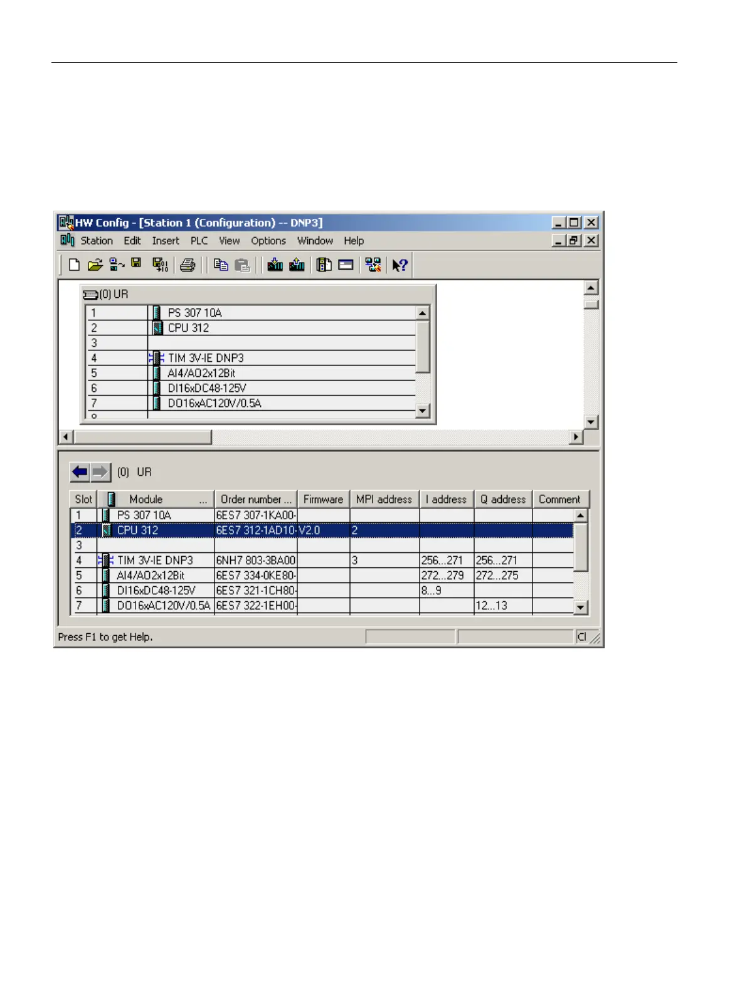Click the Firmware column header
The width and height of the screenshot is (747, 995).
[323, 499]
